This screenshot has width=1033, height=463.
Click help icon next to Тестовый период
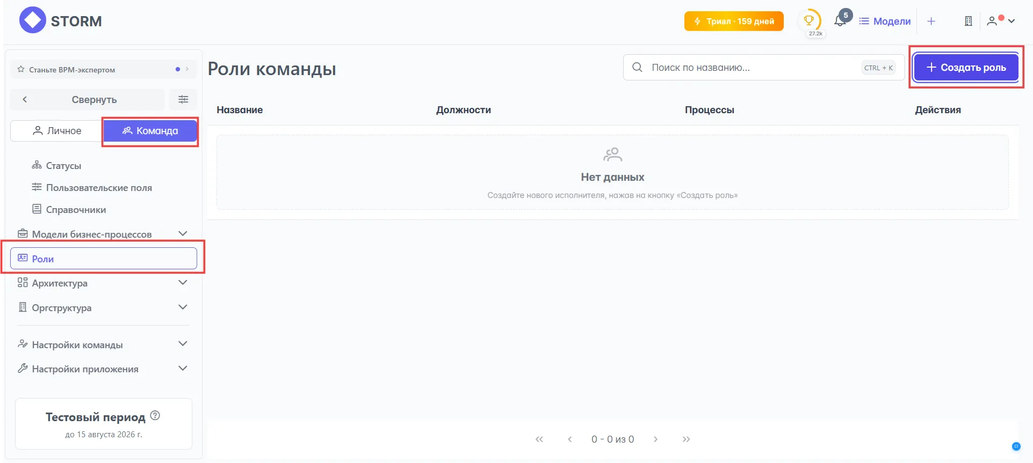155,415
